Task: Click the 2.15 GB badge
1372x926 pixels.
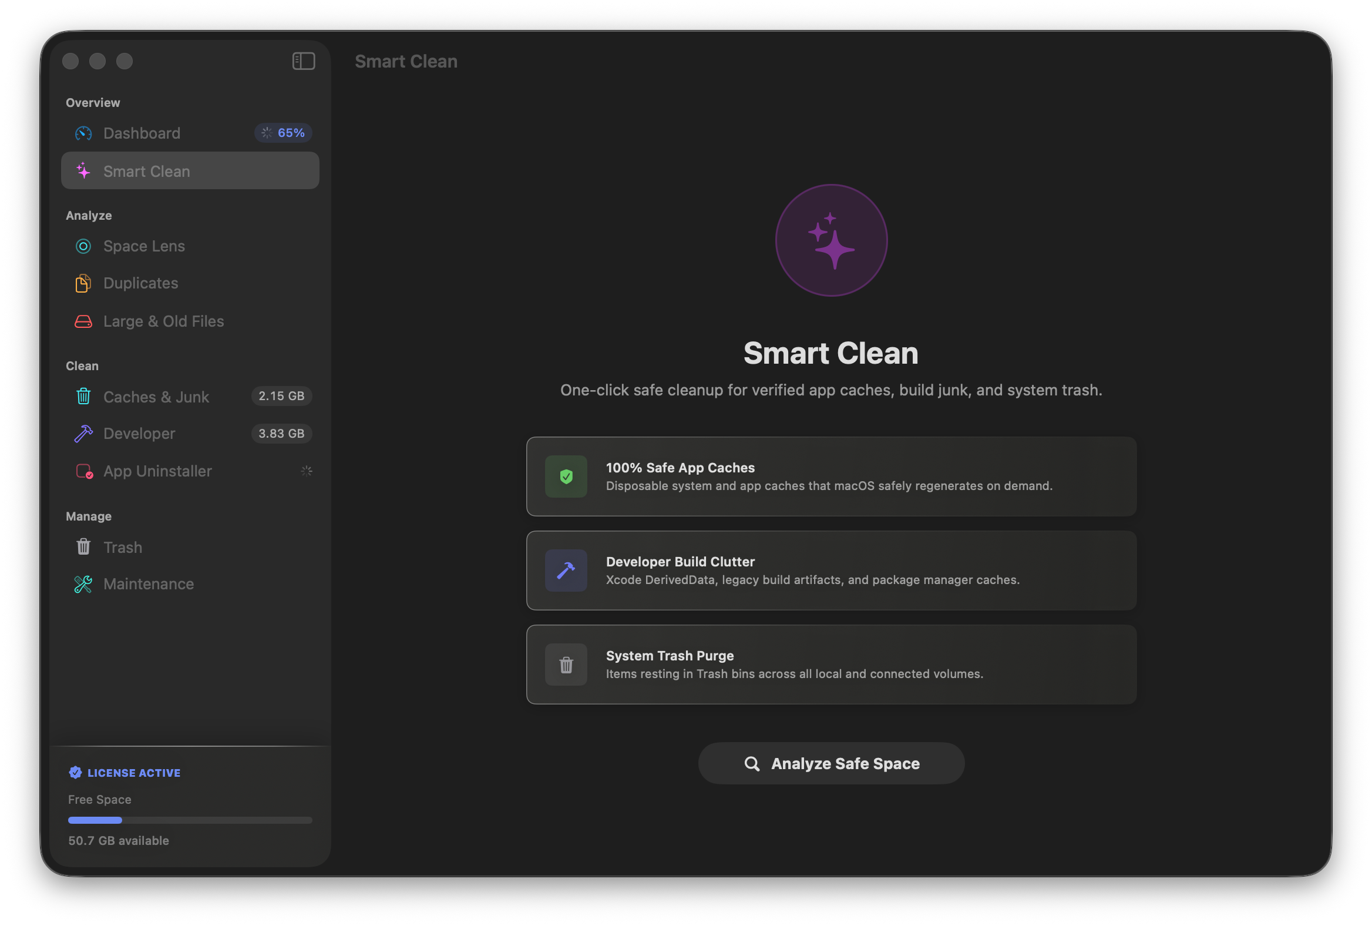Action: click(281, 395)
